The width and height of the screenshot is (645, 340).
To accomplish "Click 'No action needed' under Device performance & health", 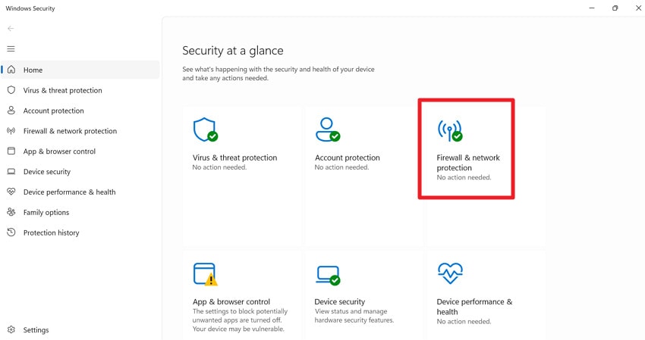I will 464,322.
